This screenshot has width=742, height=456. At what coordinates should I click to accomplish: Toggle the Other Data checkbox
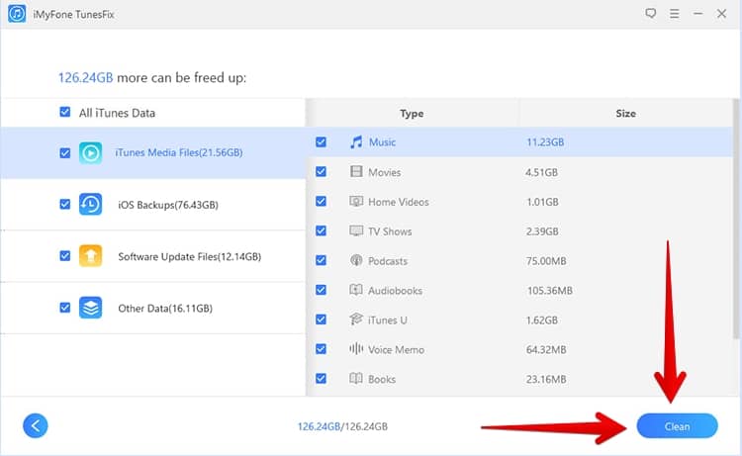[x=65, y=308]
